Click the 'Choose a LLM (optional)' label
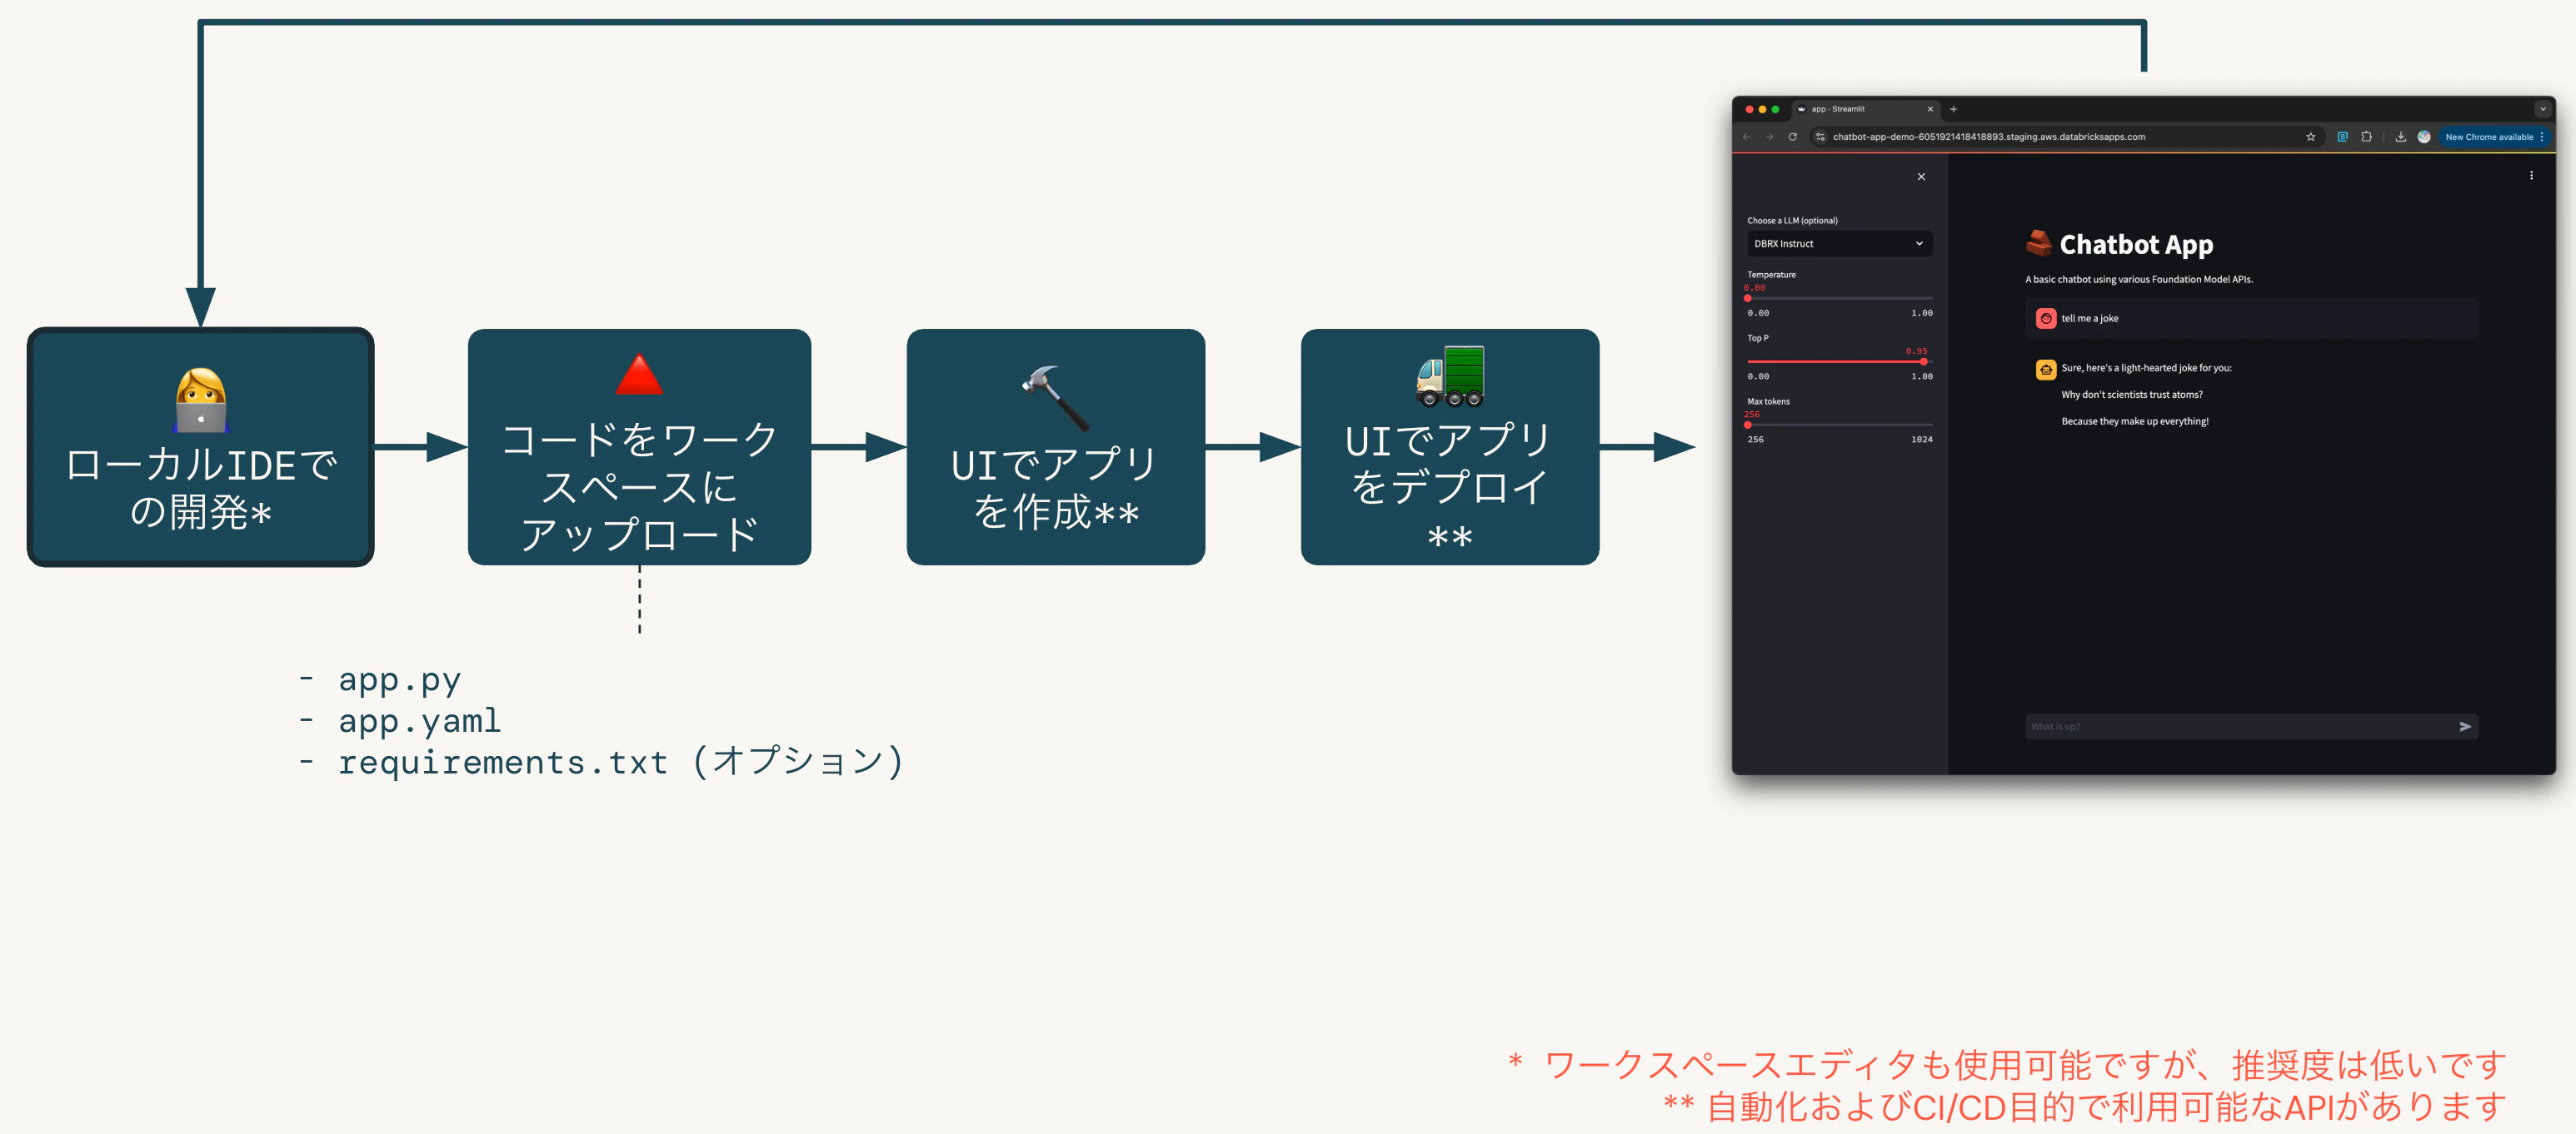Screen dimensions: 2576x1134 click(x=1792, y=221)
